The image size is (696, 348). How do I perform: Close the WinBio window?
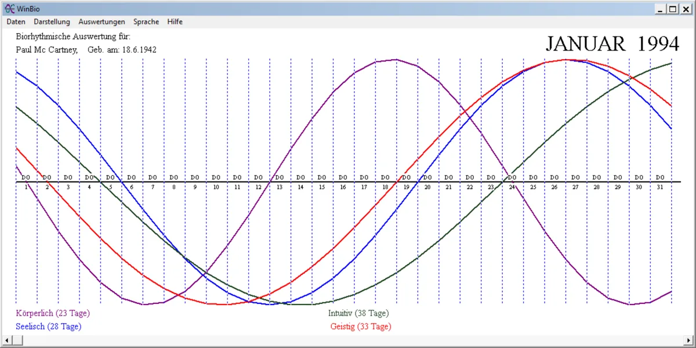[x=685, y=9]
